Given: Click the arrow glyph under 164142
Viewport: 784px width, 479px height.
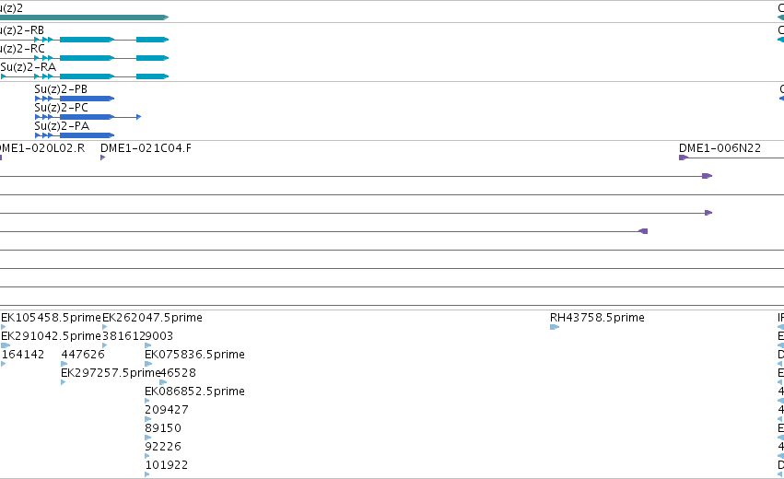Looking at the screenshot, I should [4, 364].
